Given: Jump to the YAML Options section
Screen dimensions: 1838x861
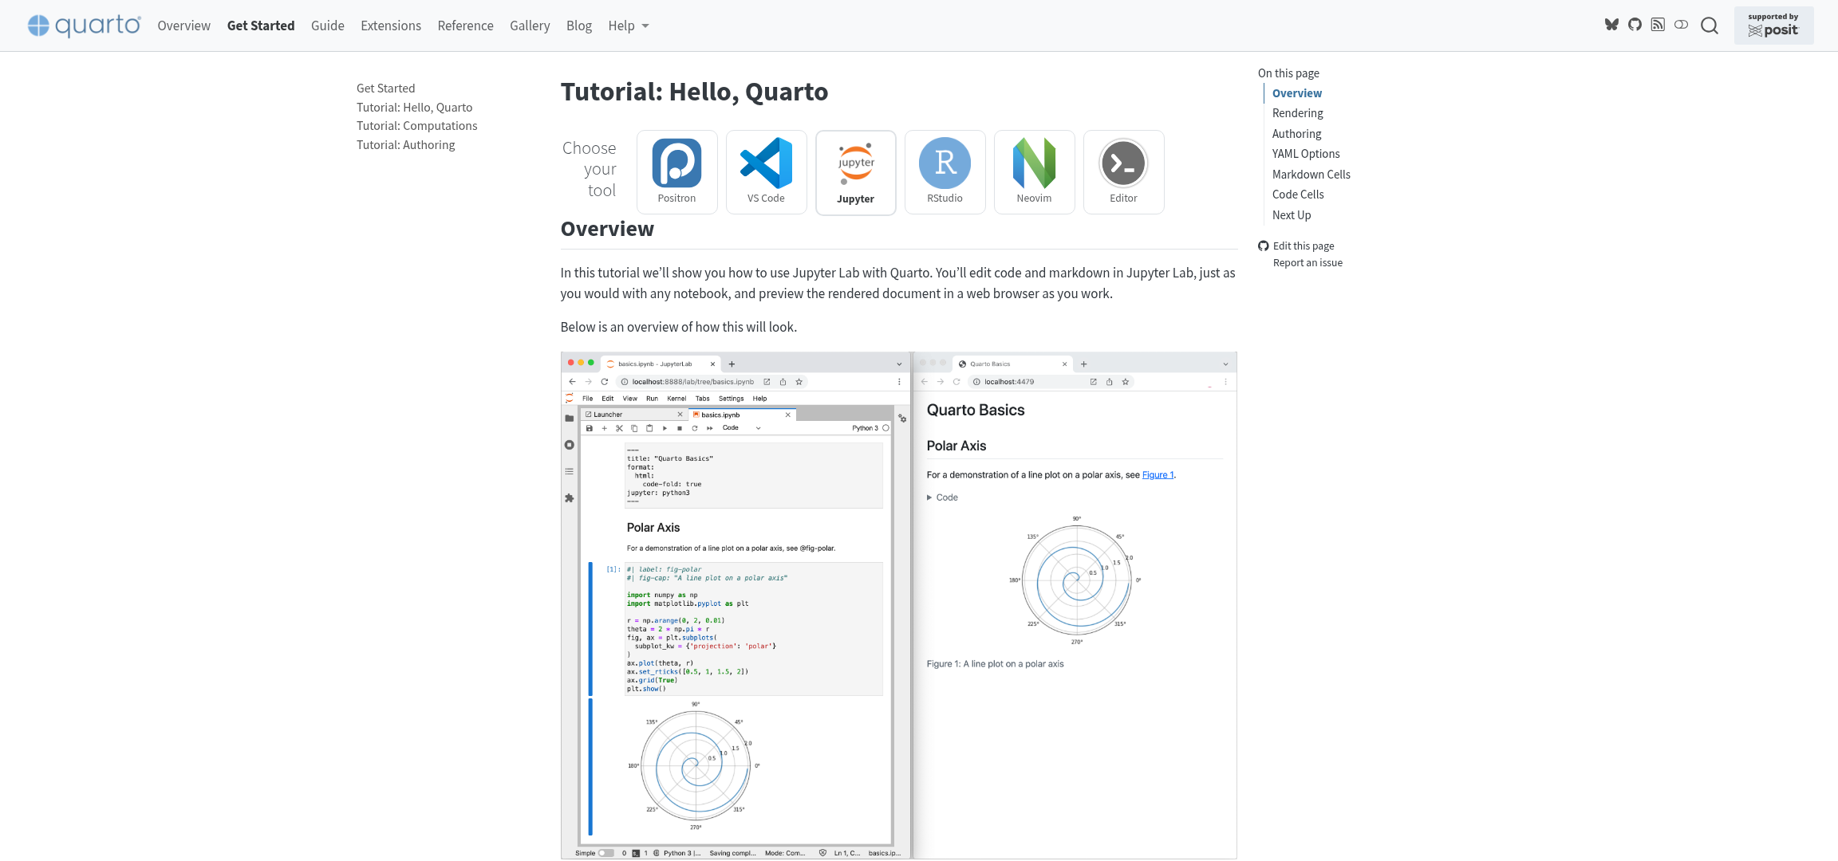Looking at the screenshot, I should pyautogui.click(x=1306, y=153).
